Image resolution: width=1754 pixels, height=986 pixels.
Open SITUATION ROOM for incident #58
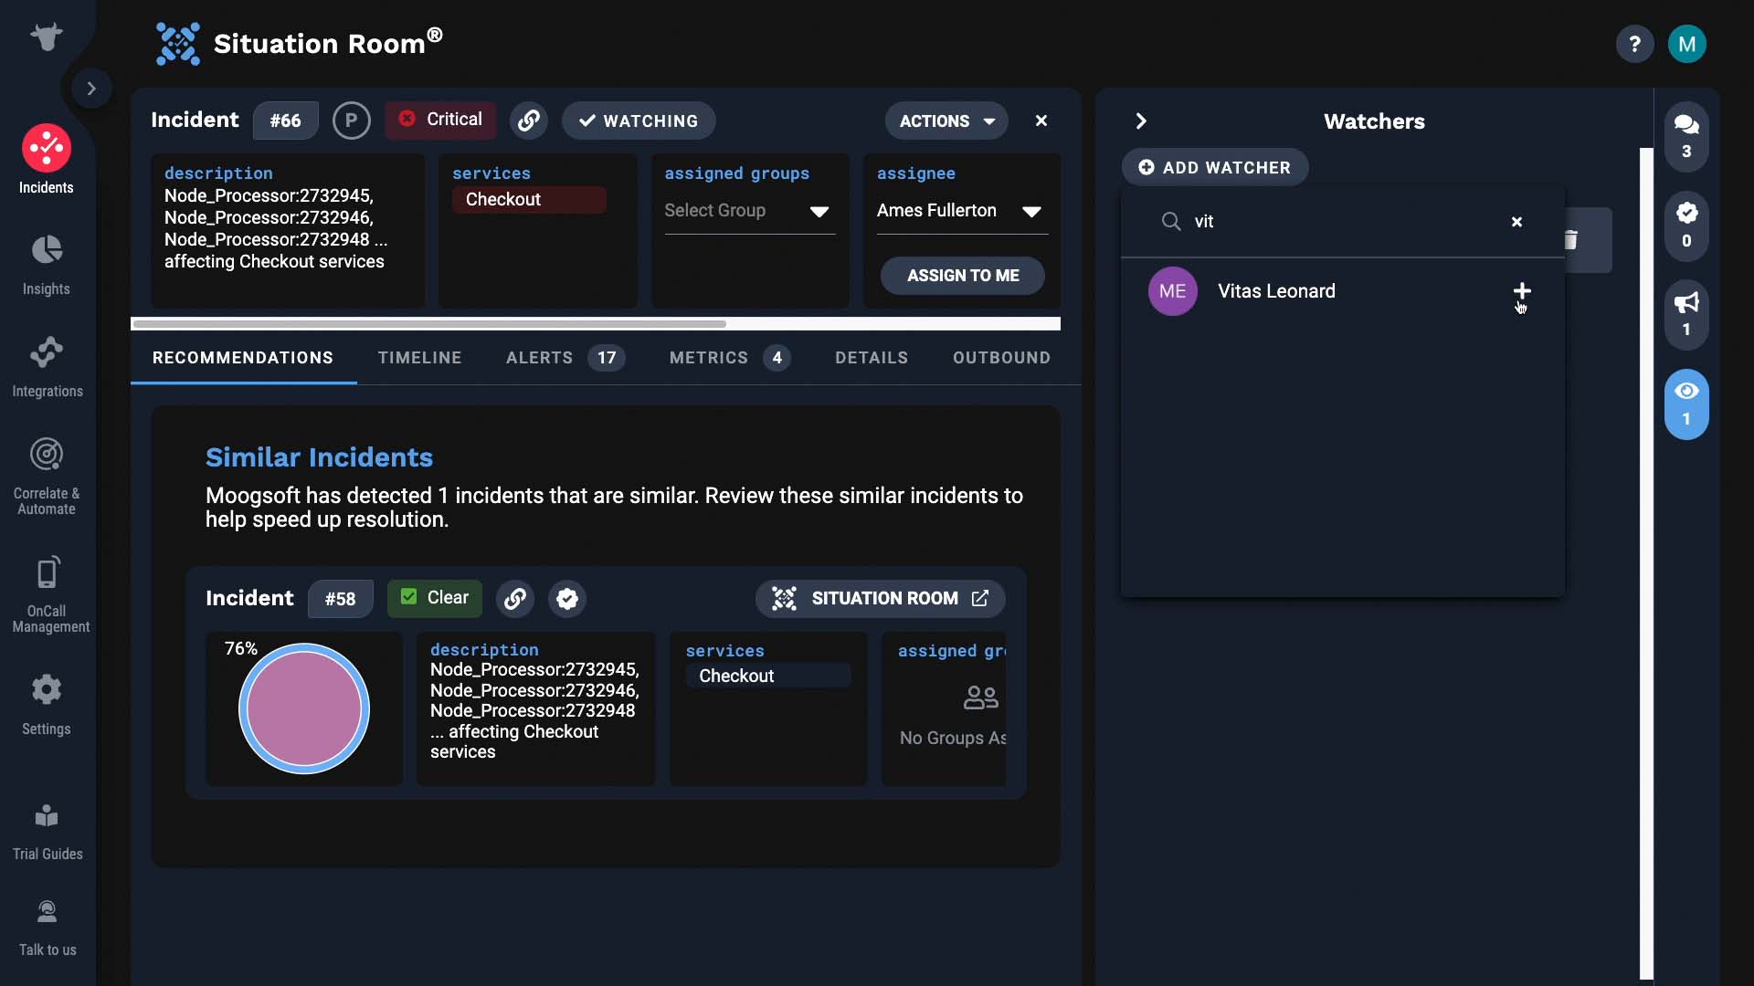pos(880,599)
